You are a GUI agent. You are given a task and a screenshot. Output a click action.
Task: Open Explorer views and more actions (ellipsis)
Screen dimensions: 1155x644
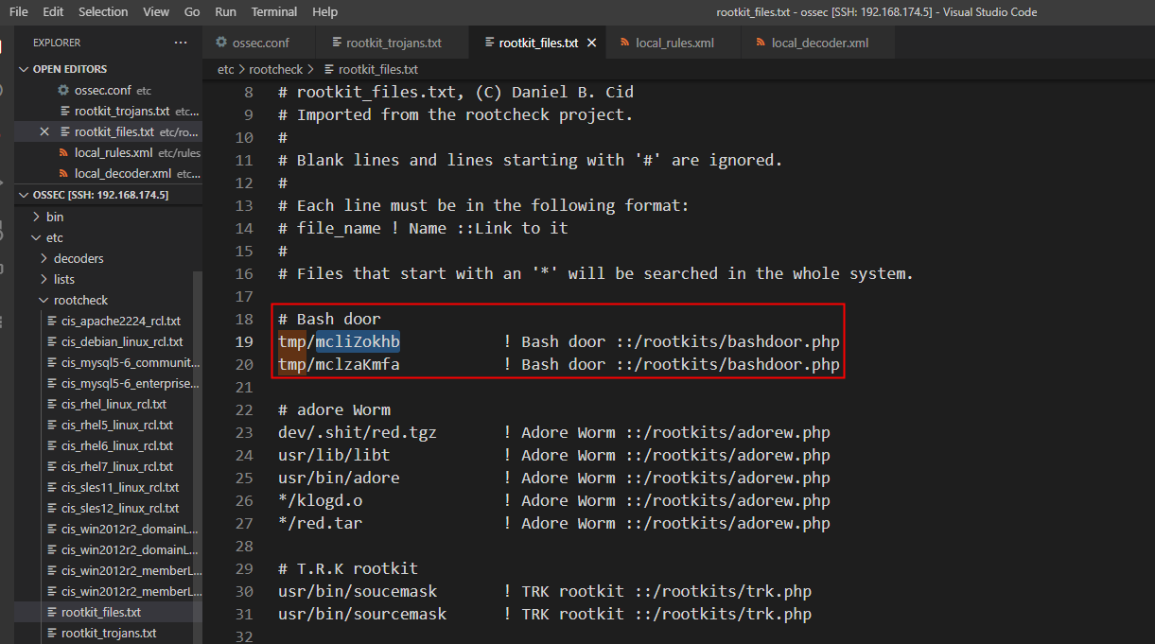pyautogui.click(x=181, y=43)
